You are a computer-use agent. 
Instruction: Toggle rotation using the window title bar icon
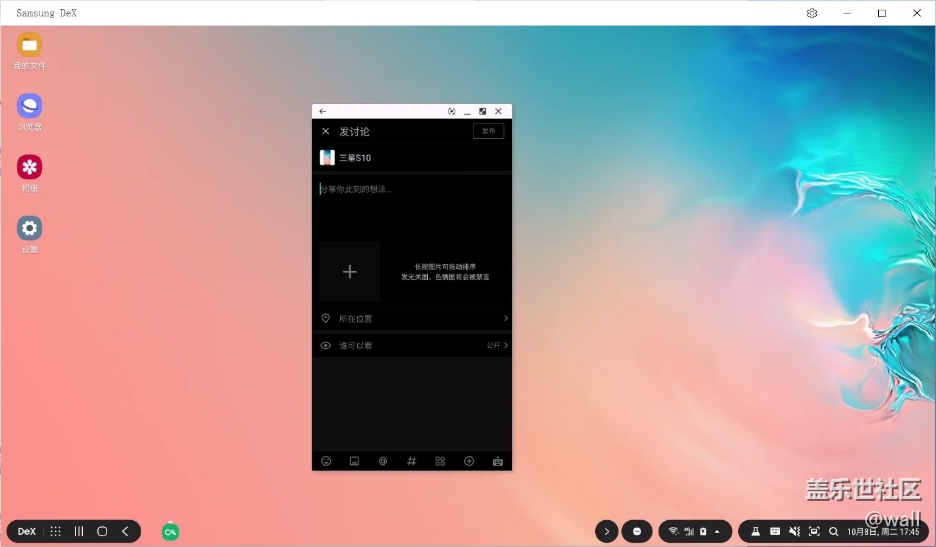click(x=452, y=111)
